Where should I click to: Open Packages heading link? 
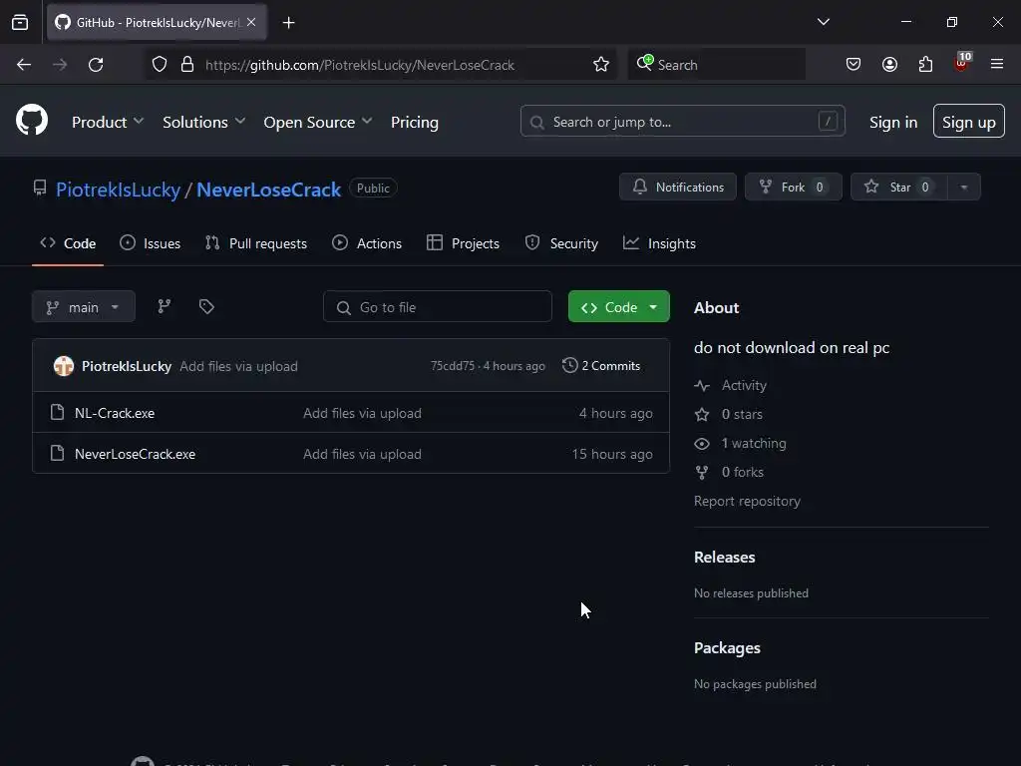coord(727,648)
